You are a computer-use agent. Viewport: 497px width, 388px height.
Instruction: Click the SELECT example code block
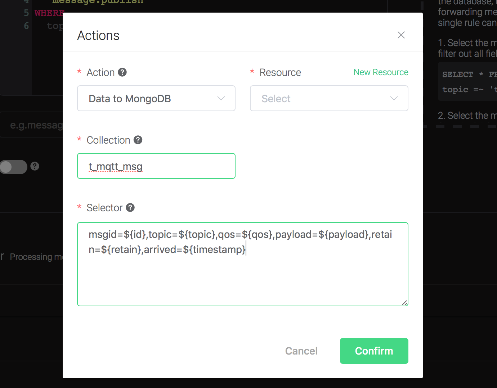pos(468,82)
